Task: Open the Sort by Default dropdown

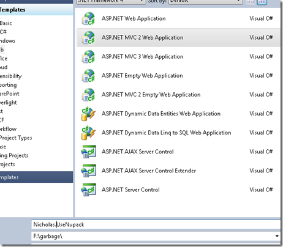Action: pos(206,2)
